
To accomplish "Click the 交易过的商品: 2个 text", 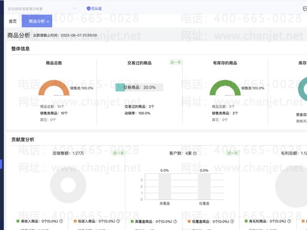I will point(140,107).
